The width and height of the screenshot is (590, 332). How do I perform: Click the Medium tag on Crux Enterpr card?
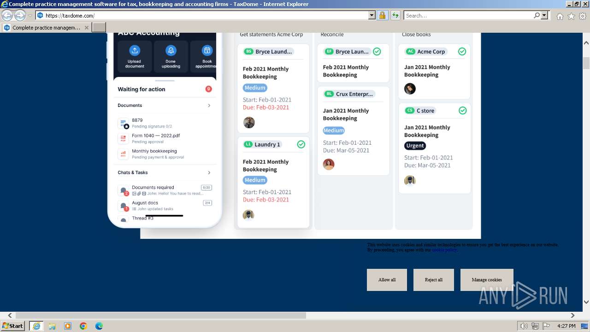tap(334, 130)
